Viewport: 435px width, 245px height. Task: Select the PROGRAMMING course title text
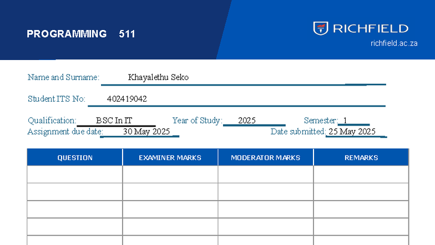(67, 34)
